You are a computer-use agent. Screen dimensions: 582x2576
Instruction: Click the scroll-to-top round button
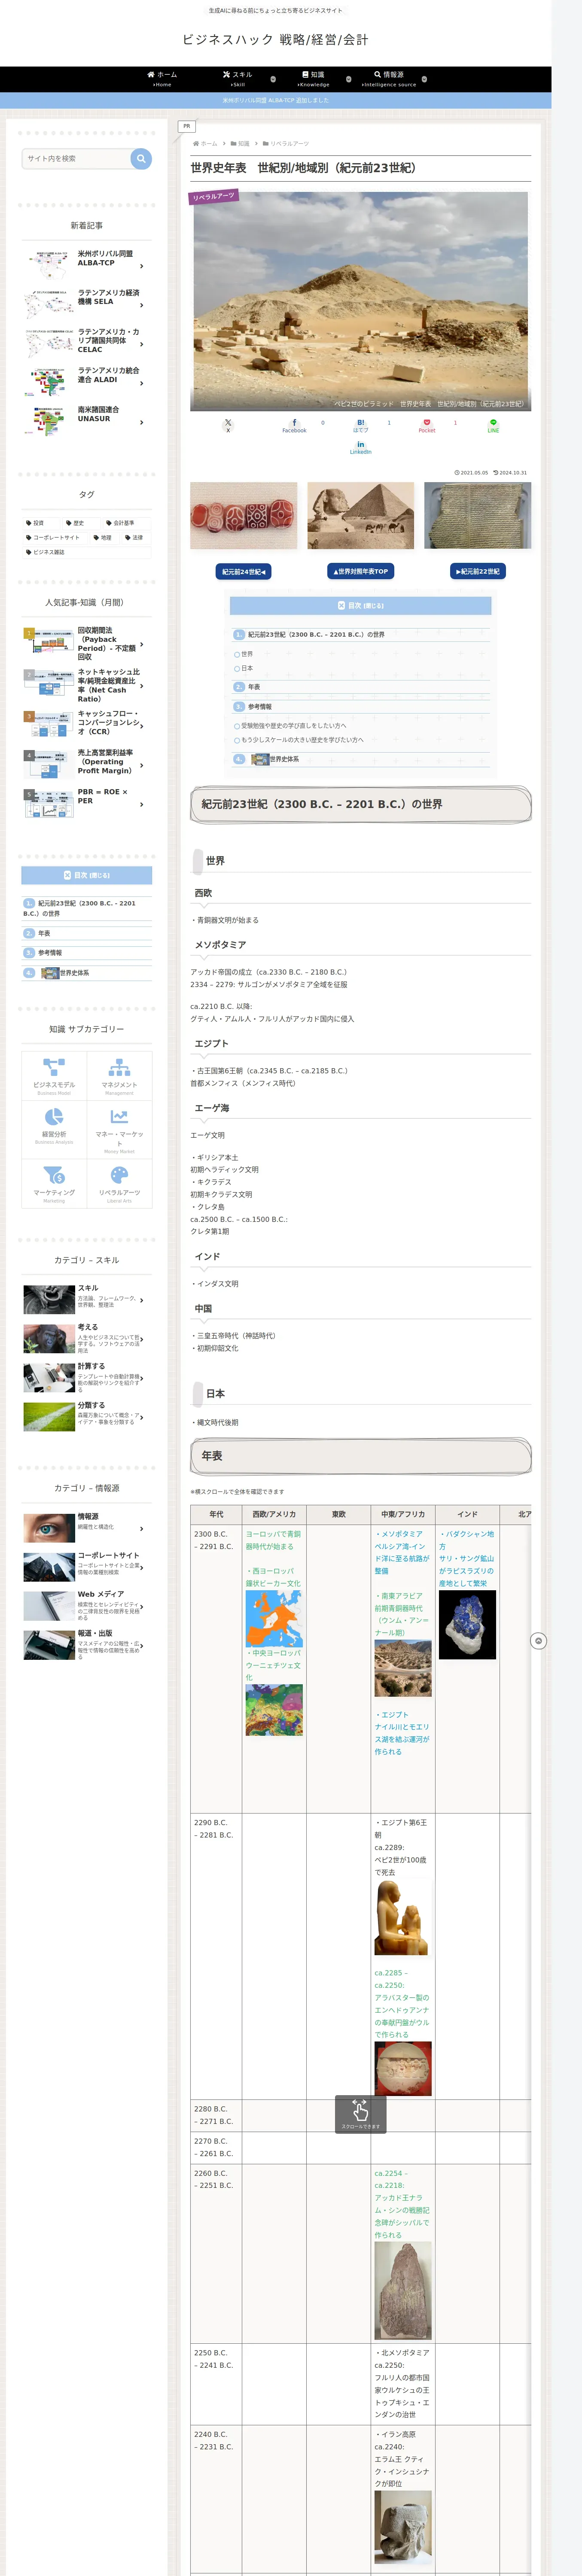538,1641
